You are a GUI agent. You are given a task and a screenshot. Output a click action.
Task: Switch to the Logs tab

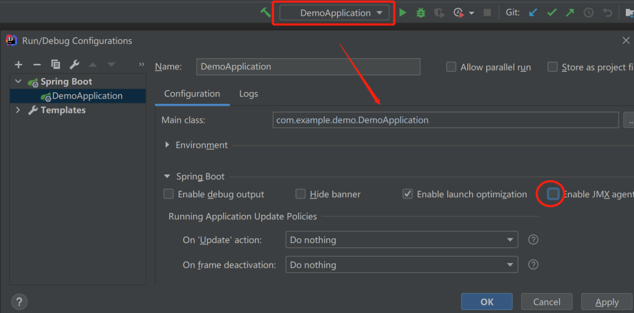pos(249,94)
